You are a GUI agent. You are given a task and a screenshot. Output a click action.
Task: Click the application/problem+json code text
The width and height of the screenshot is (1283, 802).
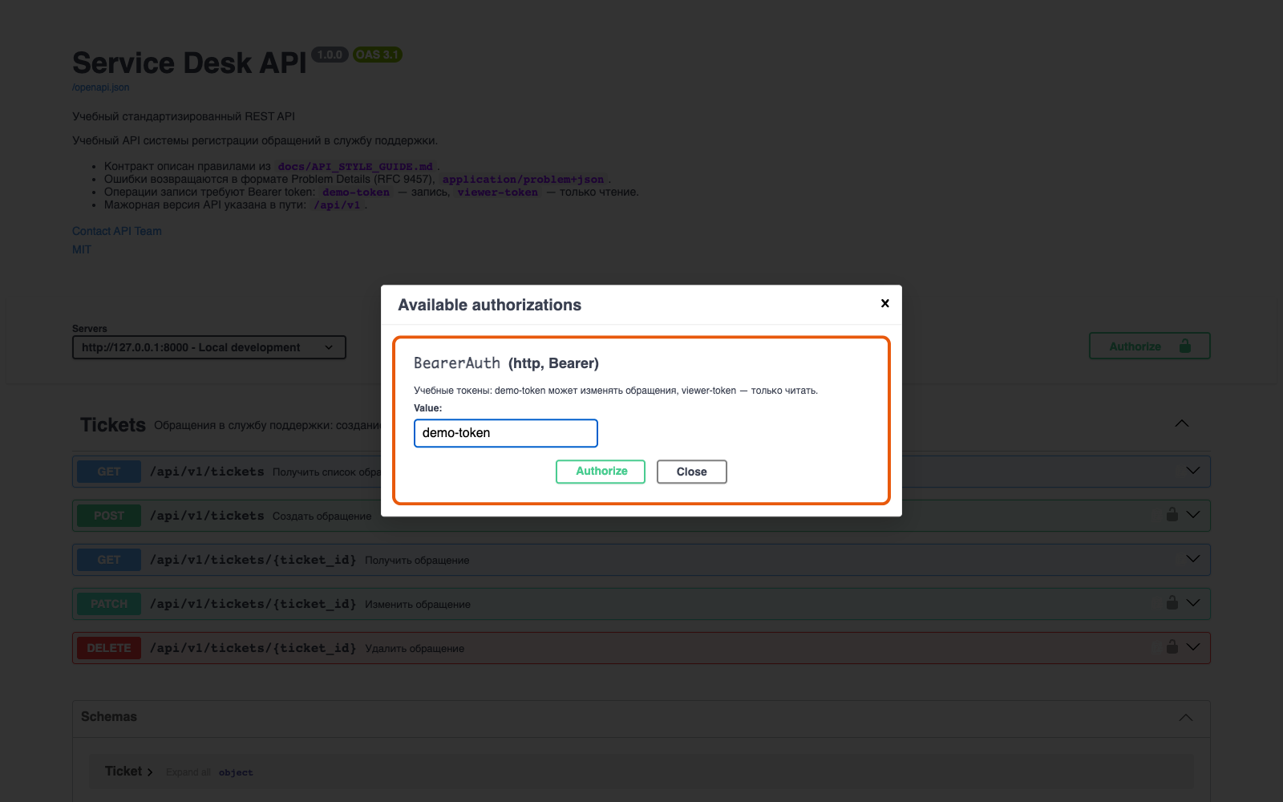[523, 180]
